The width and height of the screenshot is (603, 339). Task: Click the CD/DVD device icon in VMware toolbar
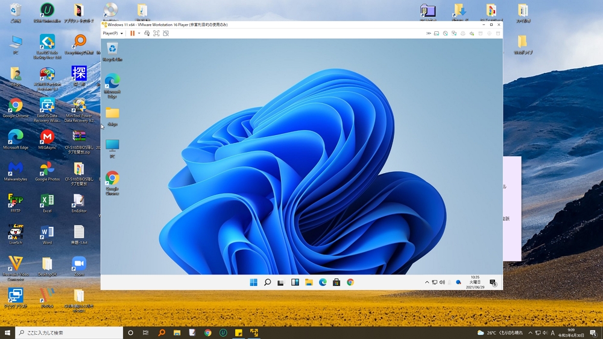pos(446,33)
